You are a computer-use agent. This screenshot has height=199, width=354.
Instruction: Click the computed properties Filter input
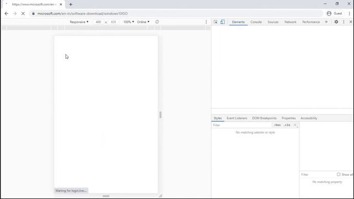point(317,175)
